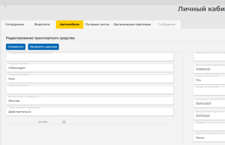Viewport: 225px width, 145px height.
Task: Switch to the Водители tab
Action: [42, 24]
